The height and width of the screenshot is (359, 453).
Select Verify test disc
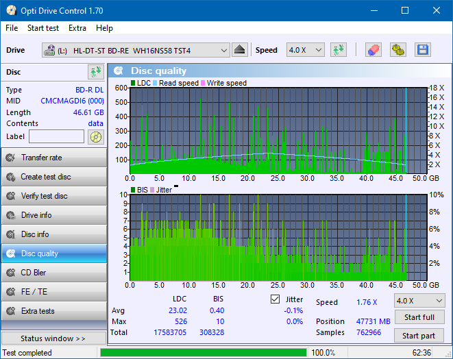54,196
